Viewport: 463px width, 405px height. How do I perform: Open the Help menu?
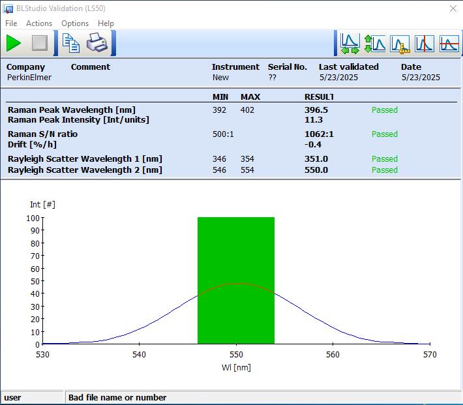point(106,23)
